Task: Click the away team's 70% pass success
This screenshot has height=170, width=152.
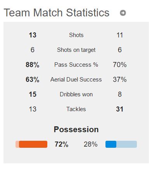Action: click(120, 65)
